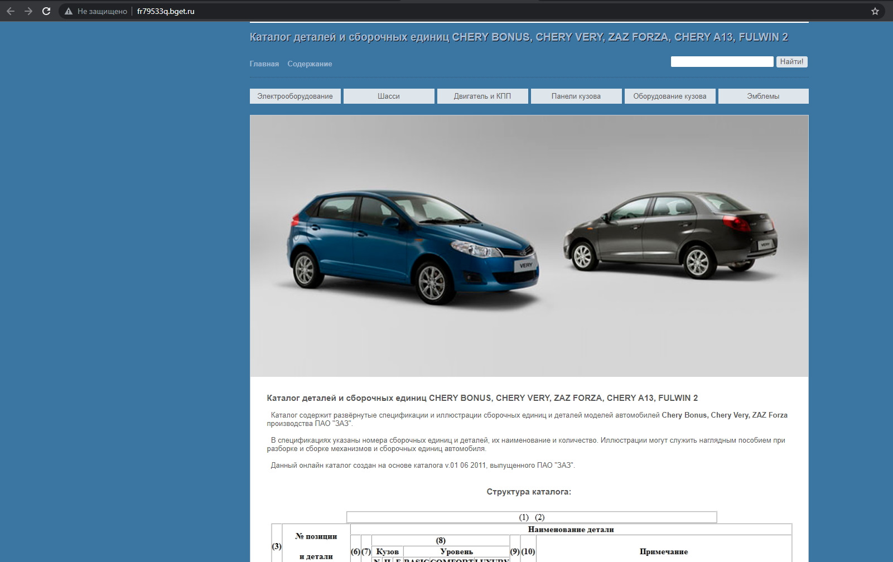Click the catalog title at the page top

pos(518,37)
